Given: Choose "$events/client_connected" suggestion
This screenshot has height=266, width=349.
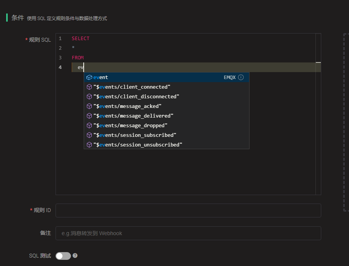Looking at the screenshot, I should (x=167, y=87).
